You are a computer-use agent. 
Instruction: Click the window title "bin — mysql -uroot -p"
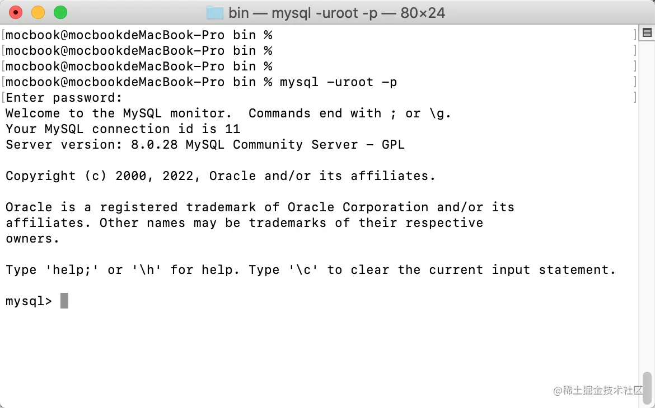tap(336, 12)
